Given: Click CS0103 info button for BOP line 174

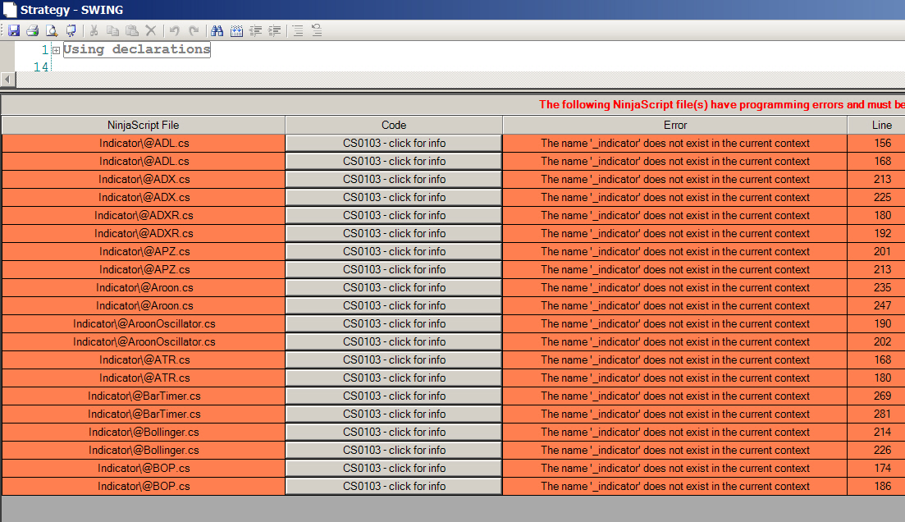Looking at the screenshot, I should pos(394,468).
